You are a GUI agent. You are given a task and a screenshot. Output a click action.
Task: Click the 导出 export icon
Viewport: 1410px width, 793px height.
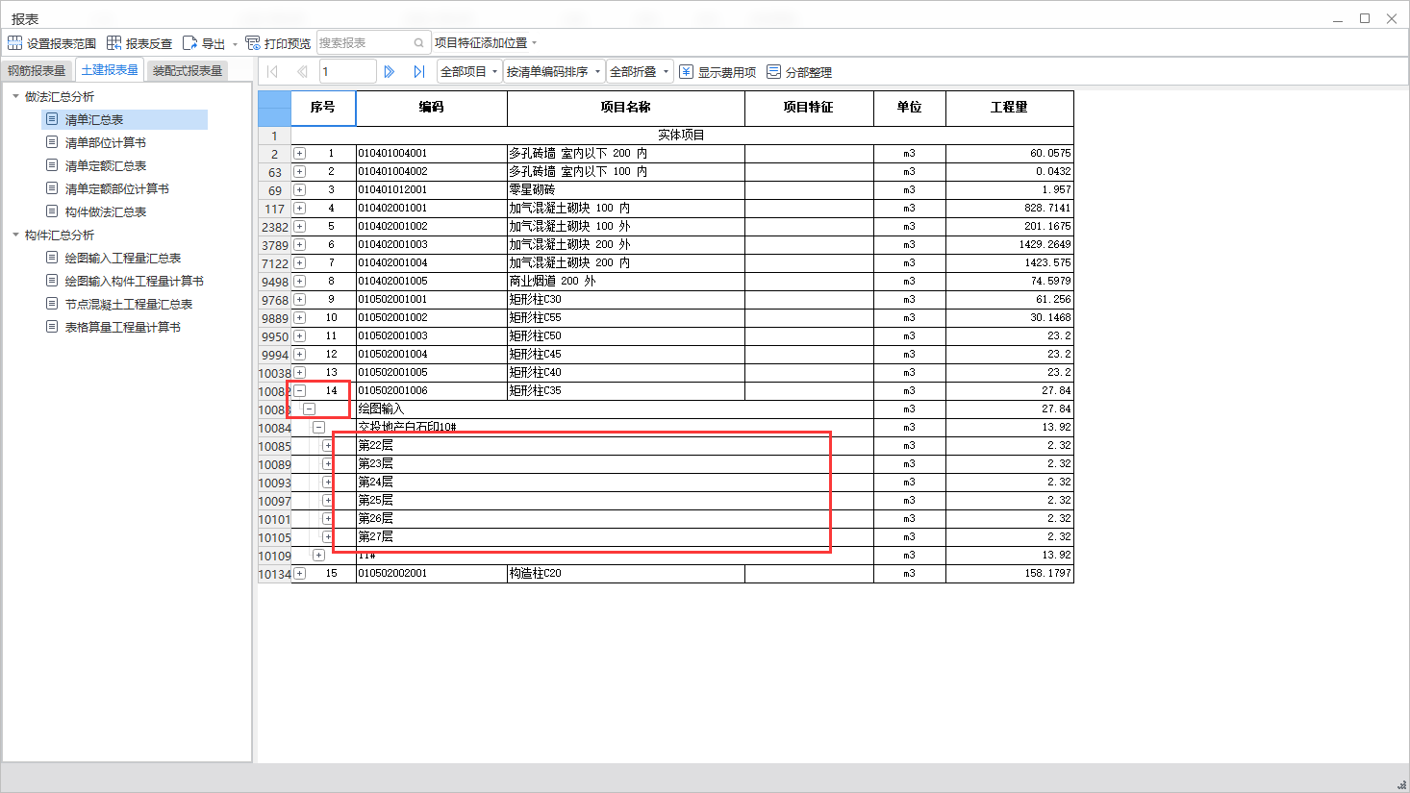189,43
